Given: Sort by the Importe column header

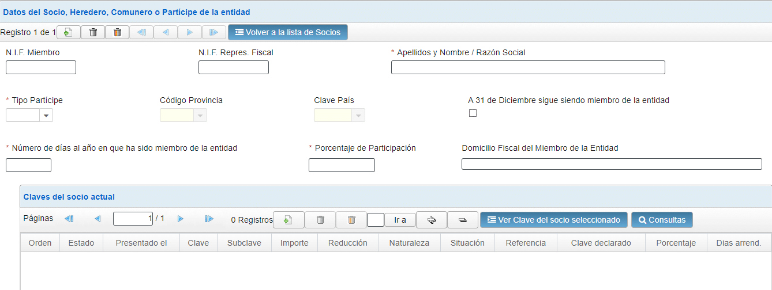Looking at the screenshot, I should pos(294,243).
